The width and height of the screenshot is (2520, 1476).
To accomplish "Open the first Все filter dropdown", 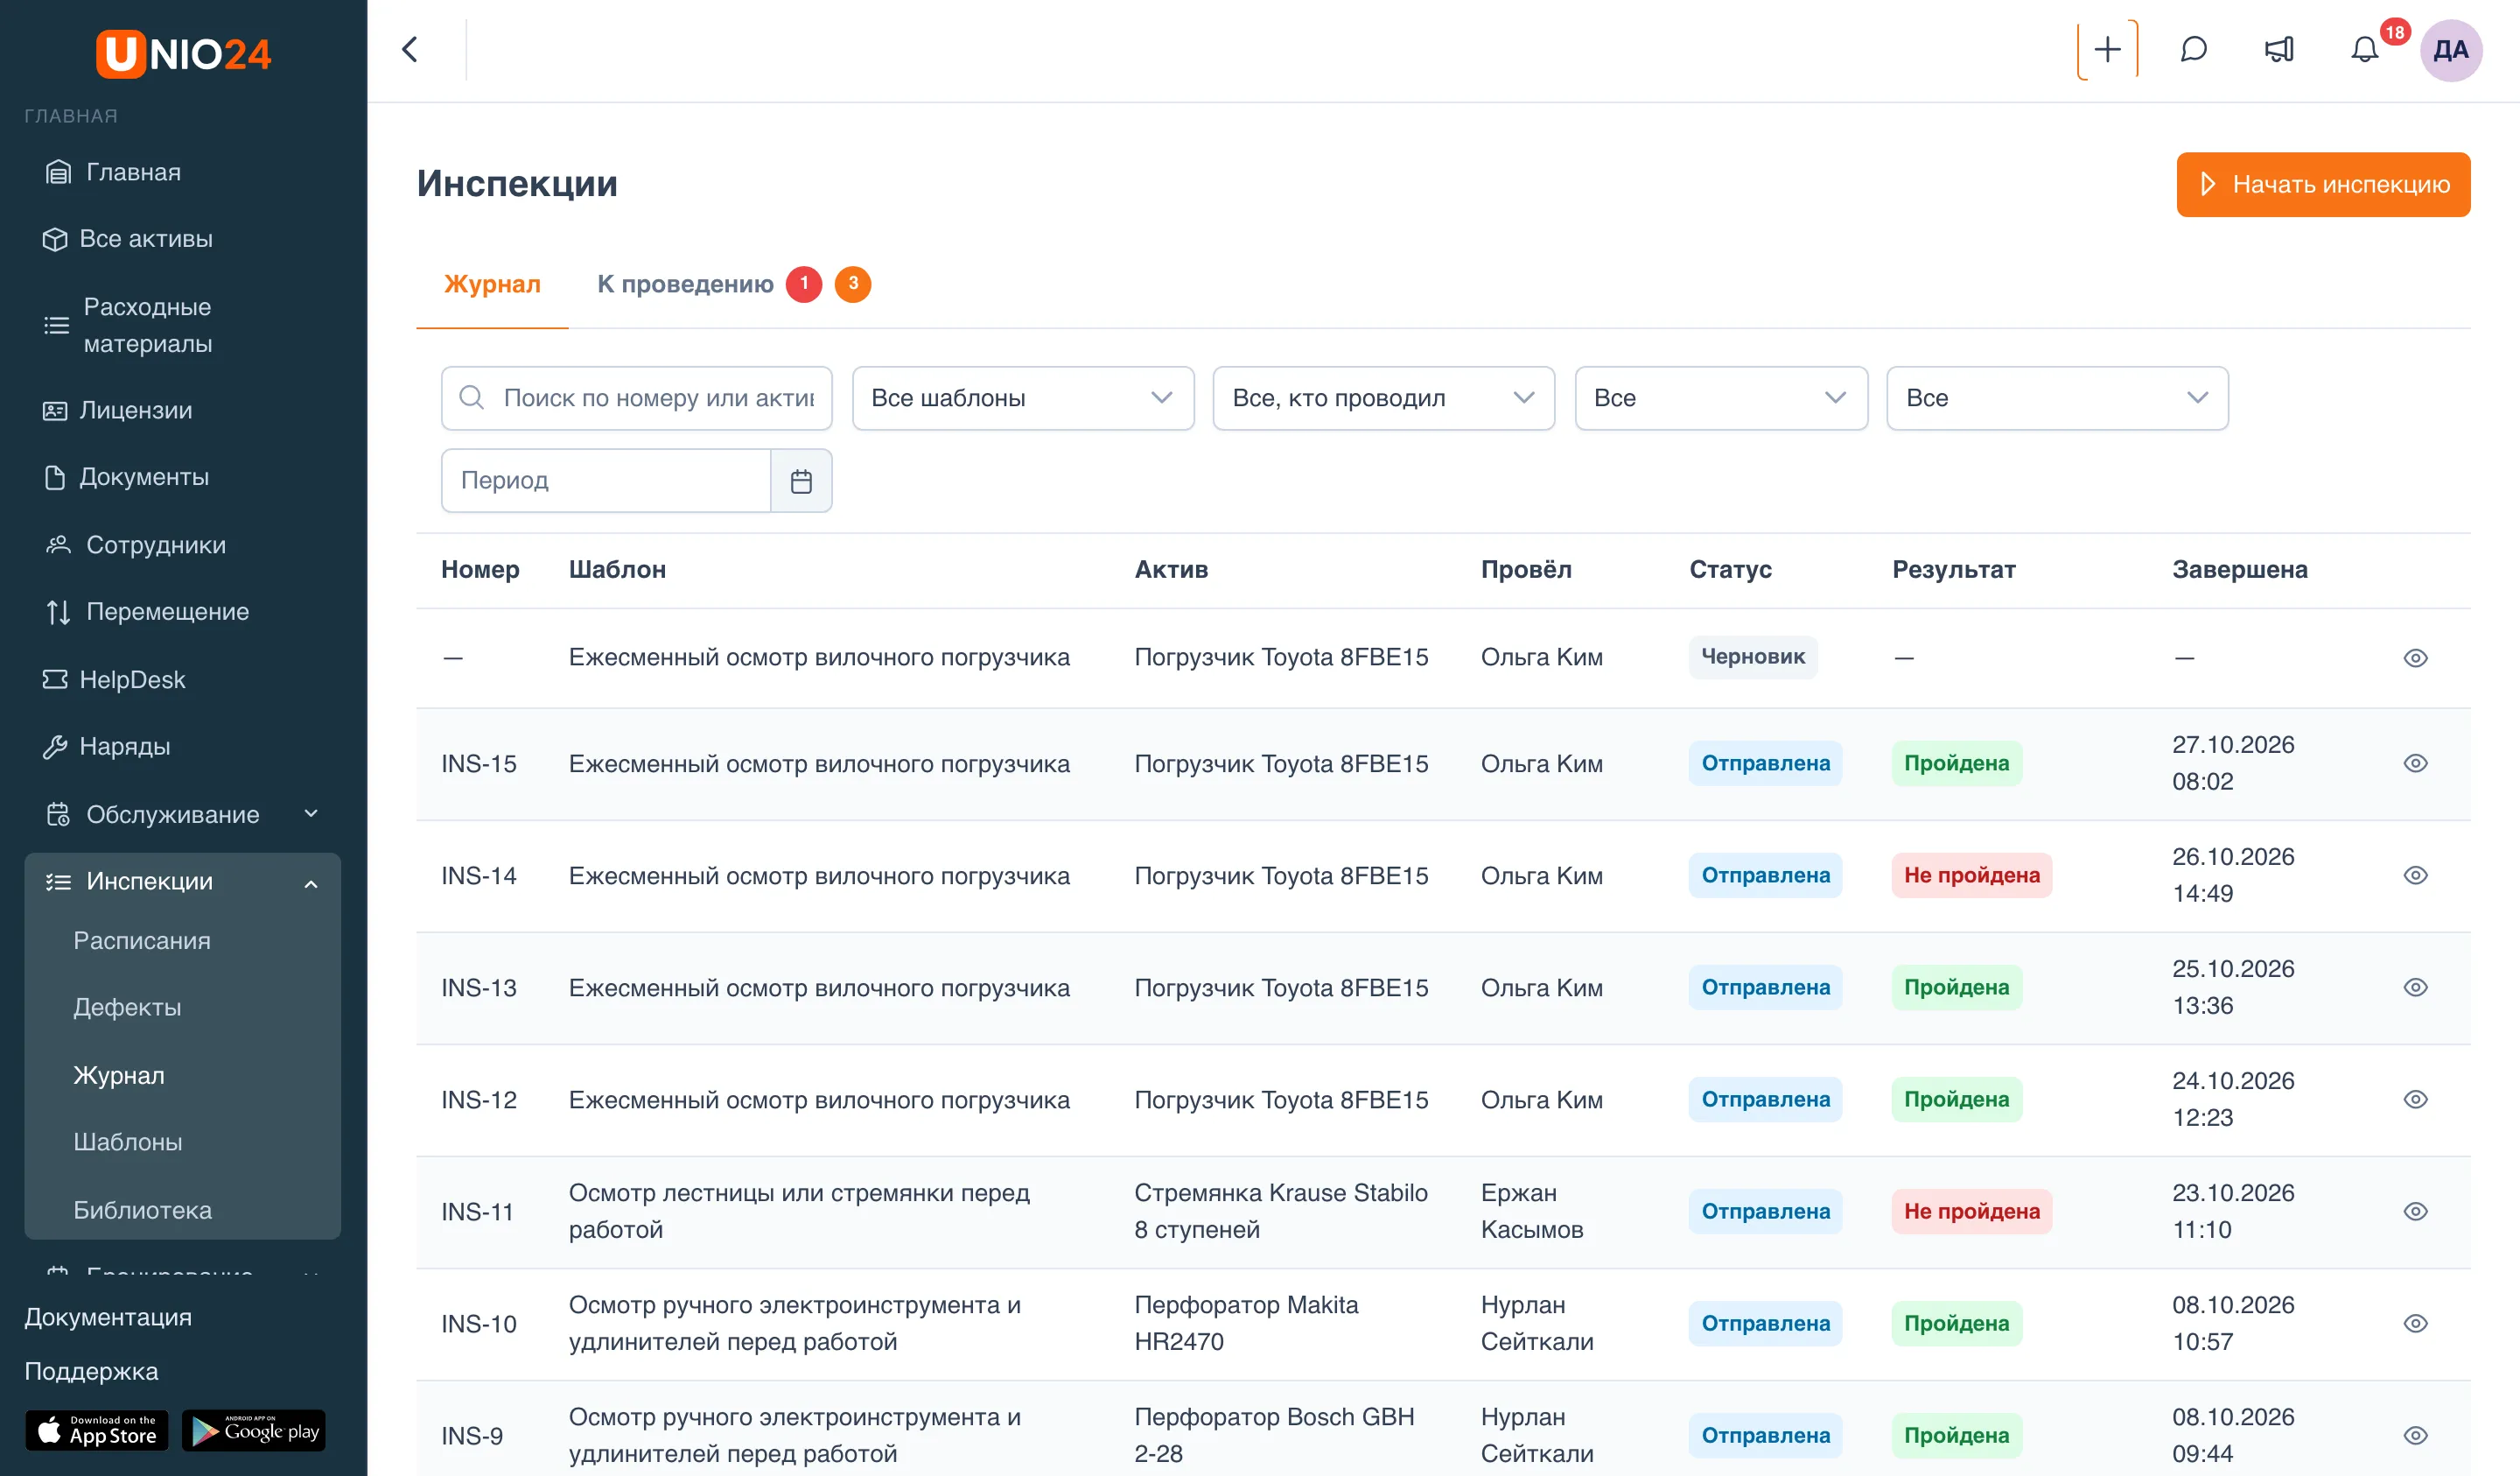I will point(1720,398).
